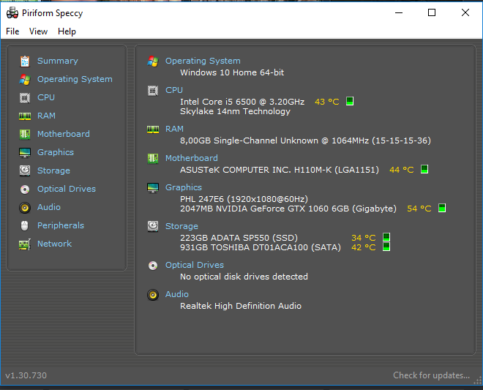Click the Motherboard heading in main panel

coord(191,158)
